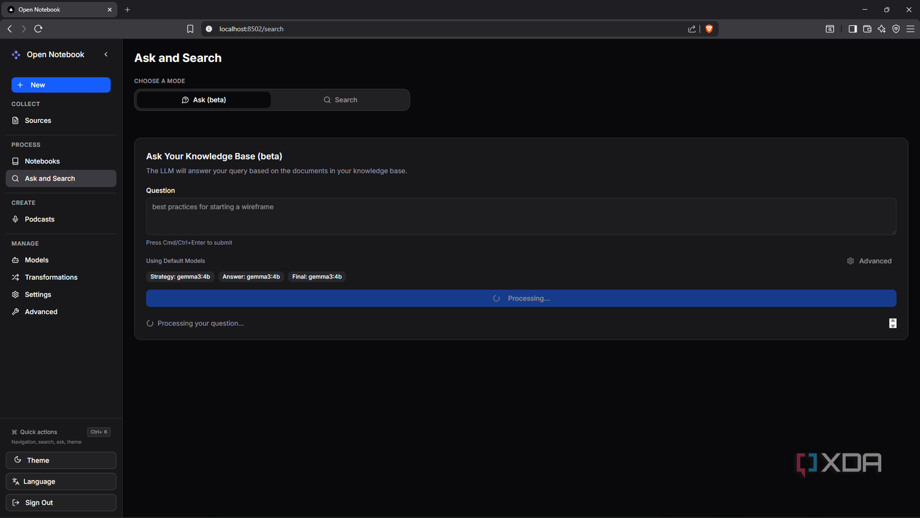The height and width of the screenshot is (518, 920).
Task: Select Ask and Search in sidebar
Action: [x=61, y=179]
